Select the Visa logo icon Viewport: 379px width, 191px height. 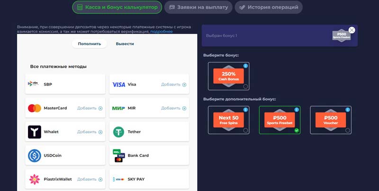coord(118,85)
